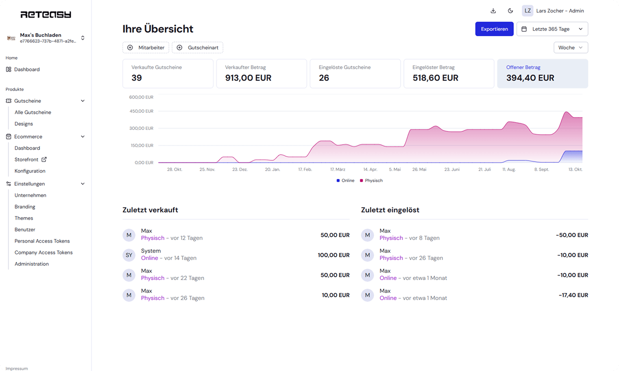Open the plus icon next to Mitarbeiter

click(130, 47)
